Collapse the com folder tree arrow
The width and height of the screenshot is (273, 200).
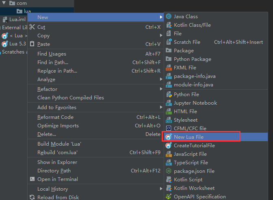tap(4, 3)
